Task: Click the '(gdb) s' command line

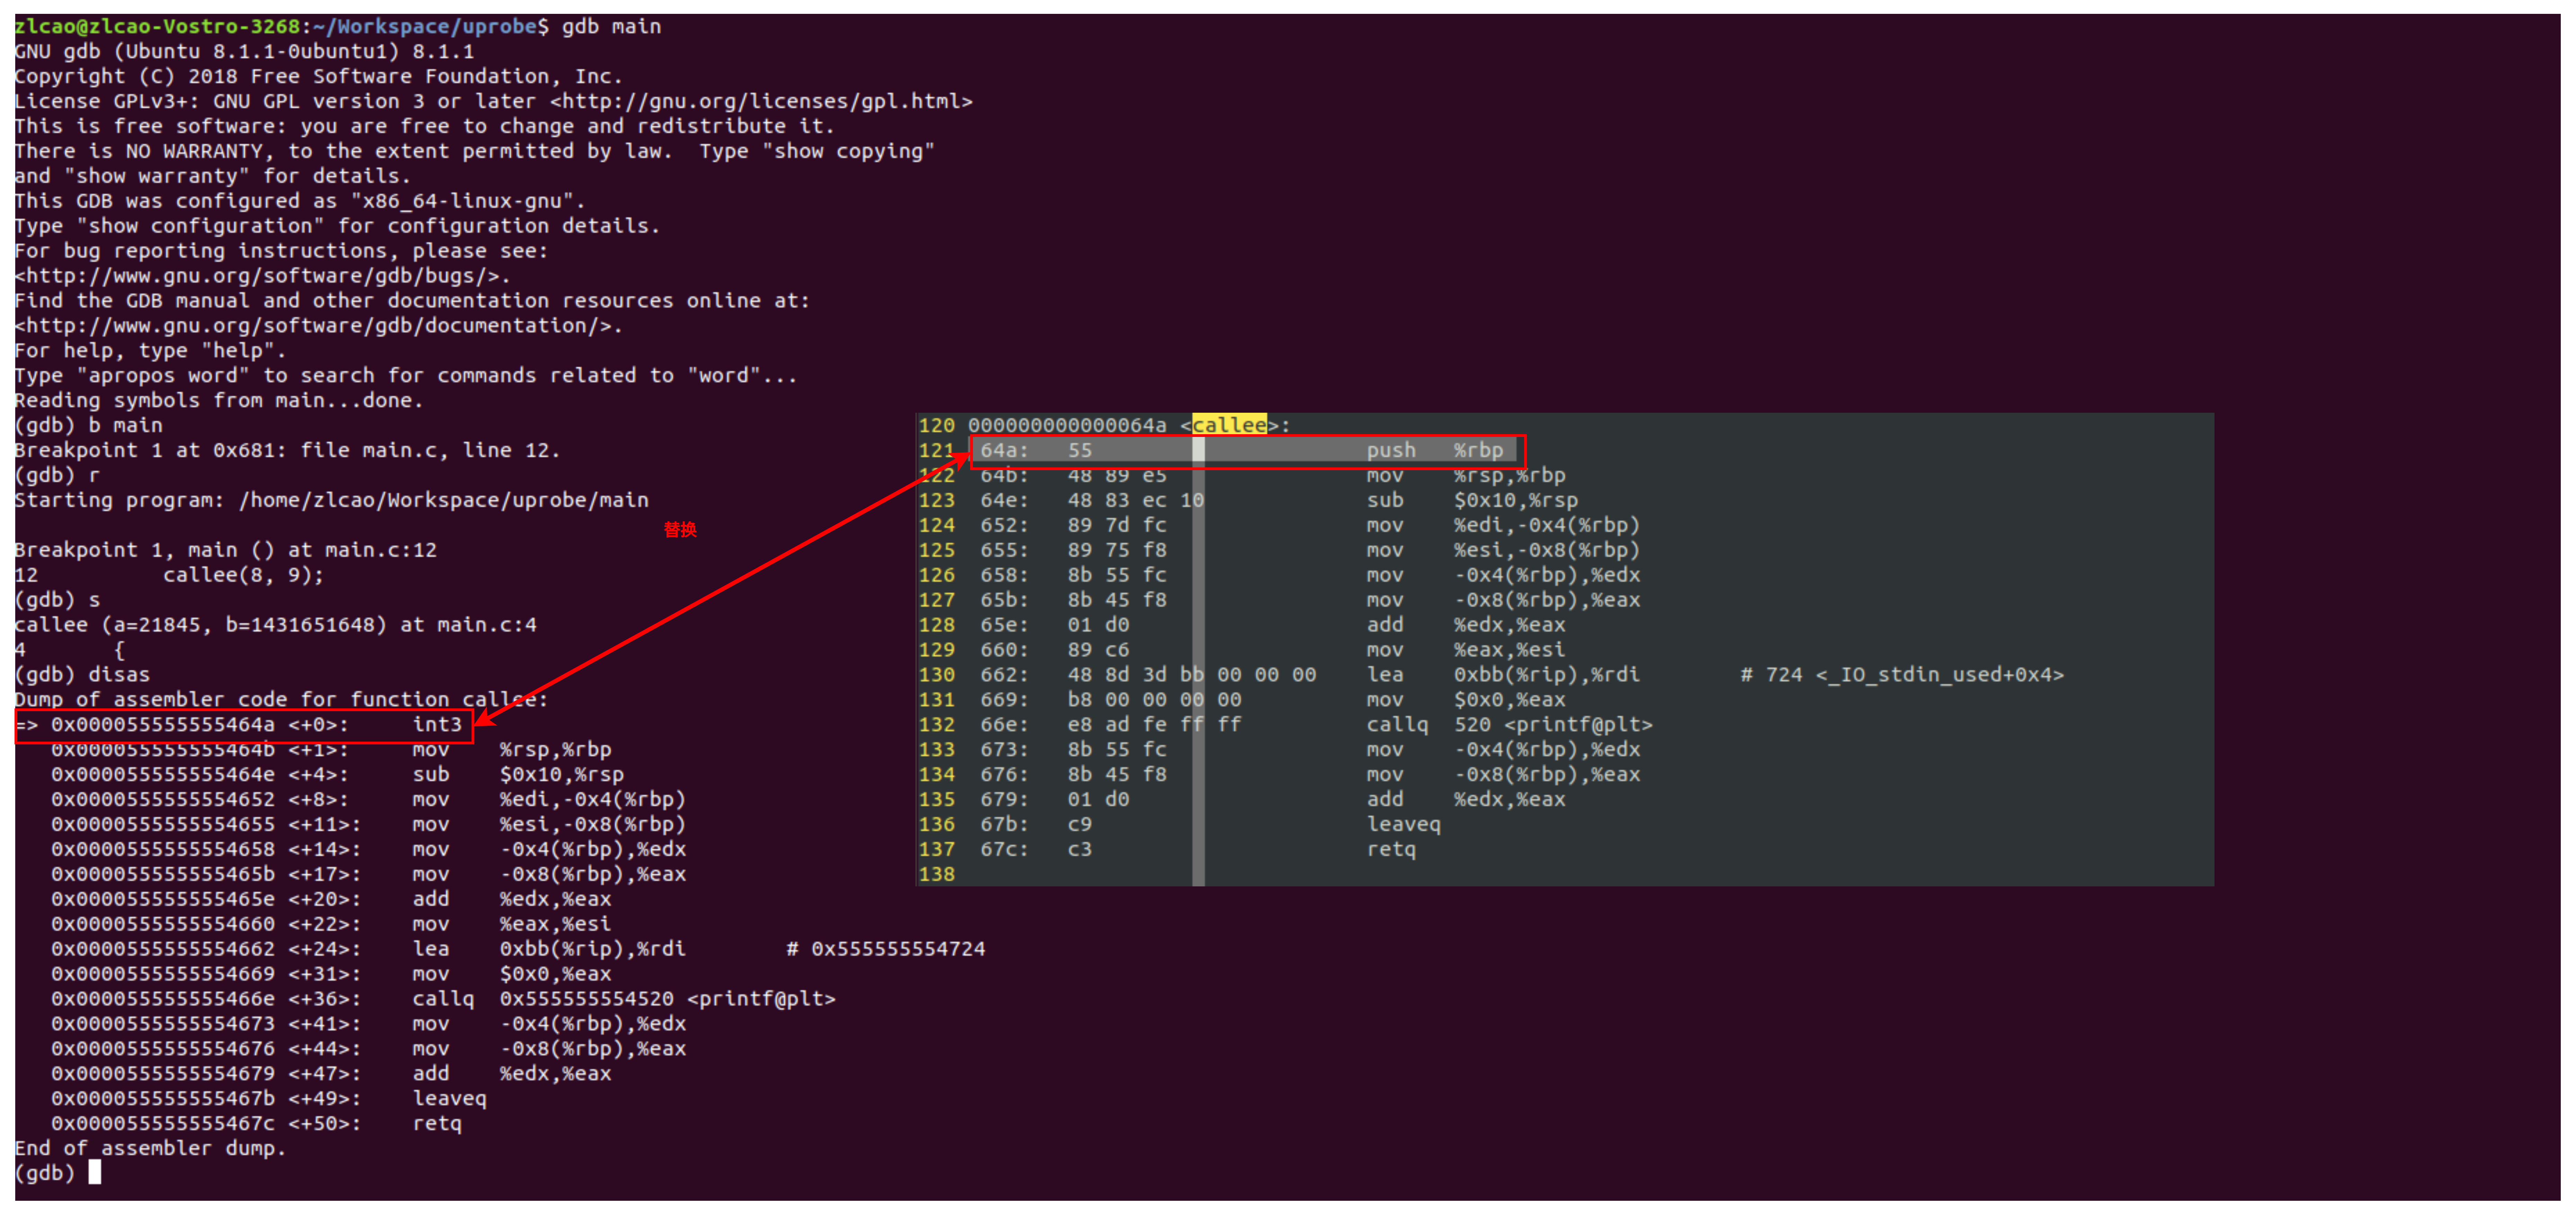Action: [x=57, y=600]
